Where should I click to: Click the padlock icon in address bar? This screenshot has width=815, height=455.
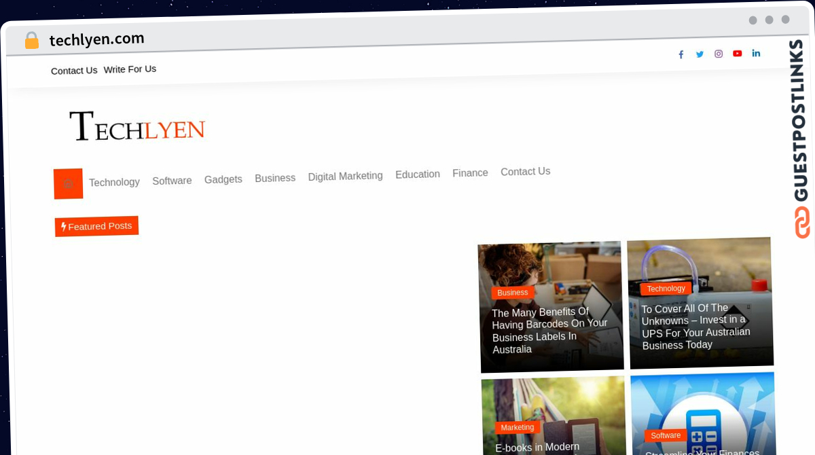(x=32, y=41)
